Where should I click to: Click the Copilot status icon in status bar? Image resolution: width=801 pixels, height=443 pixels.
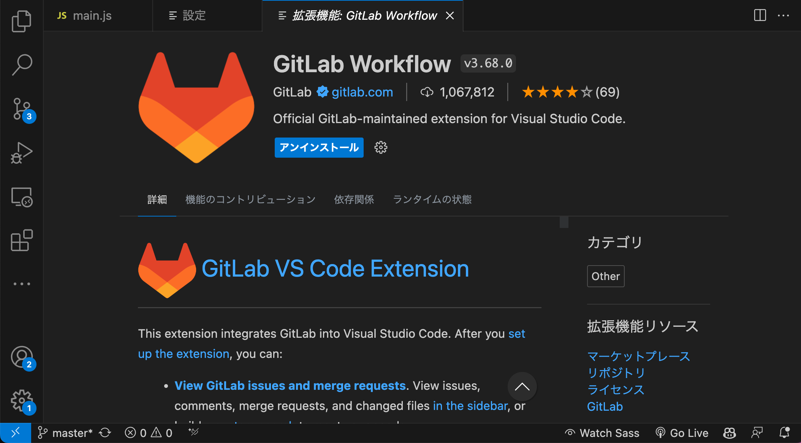[729, 433]
